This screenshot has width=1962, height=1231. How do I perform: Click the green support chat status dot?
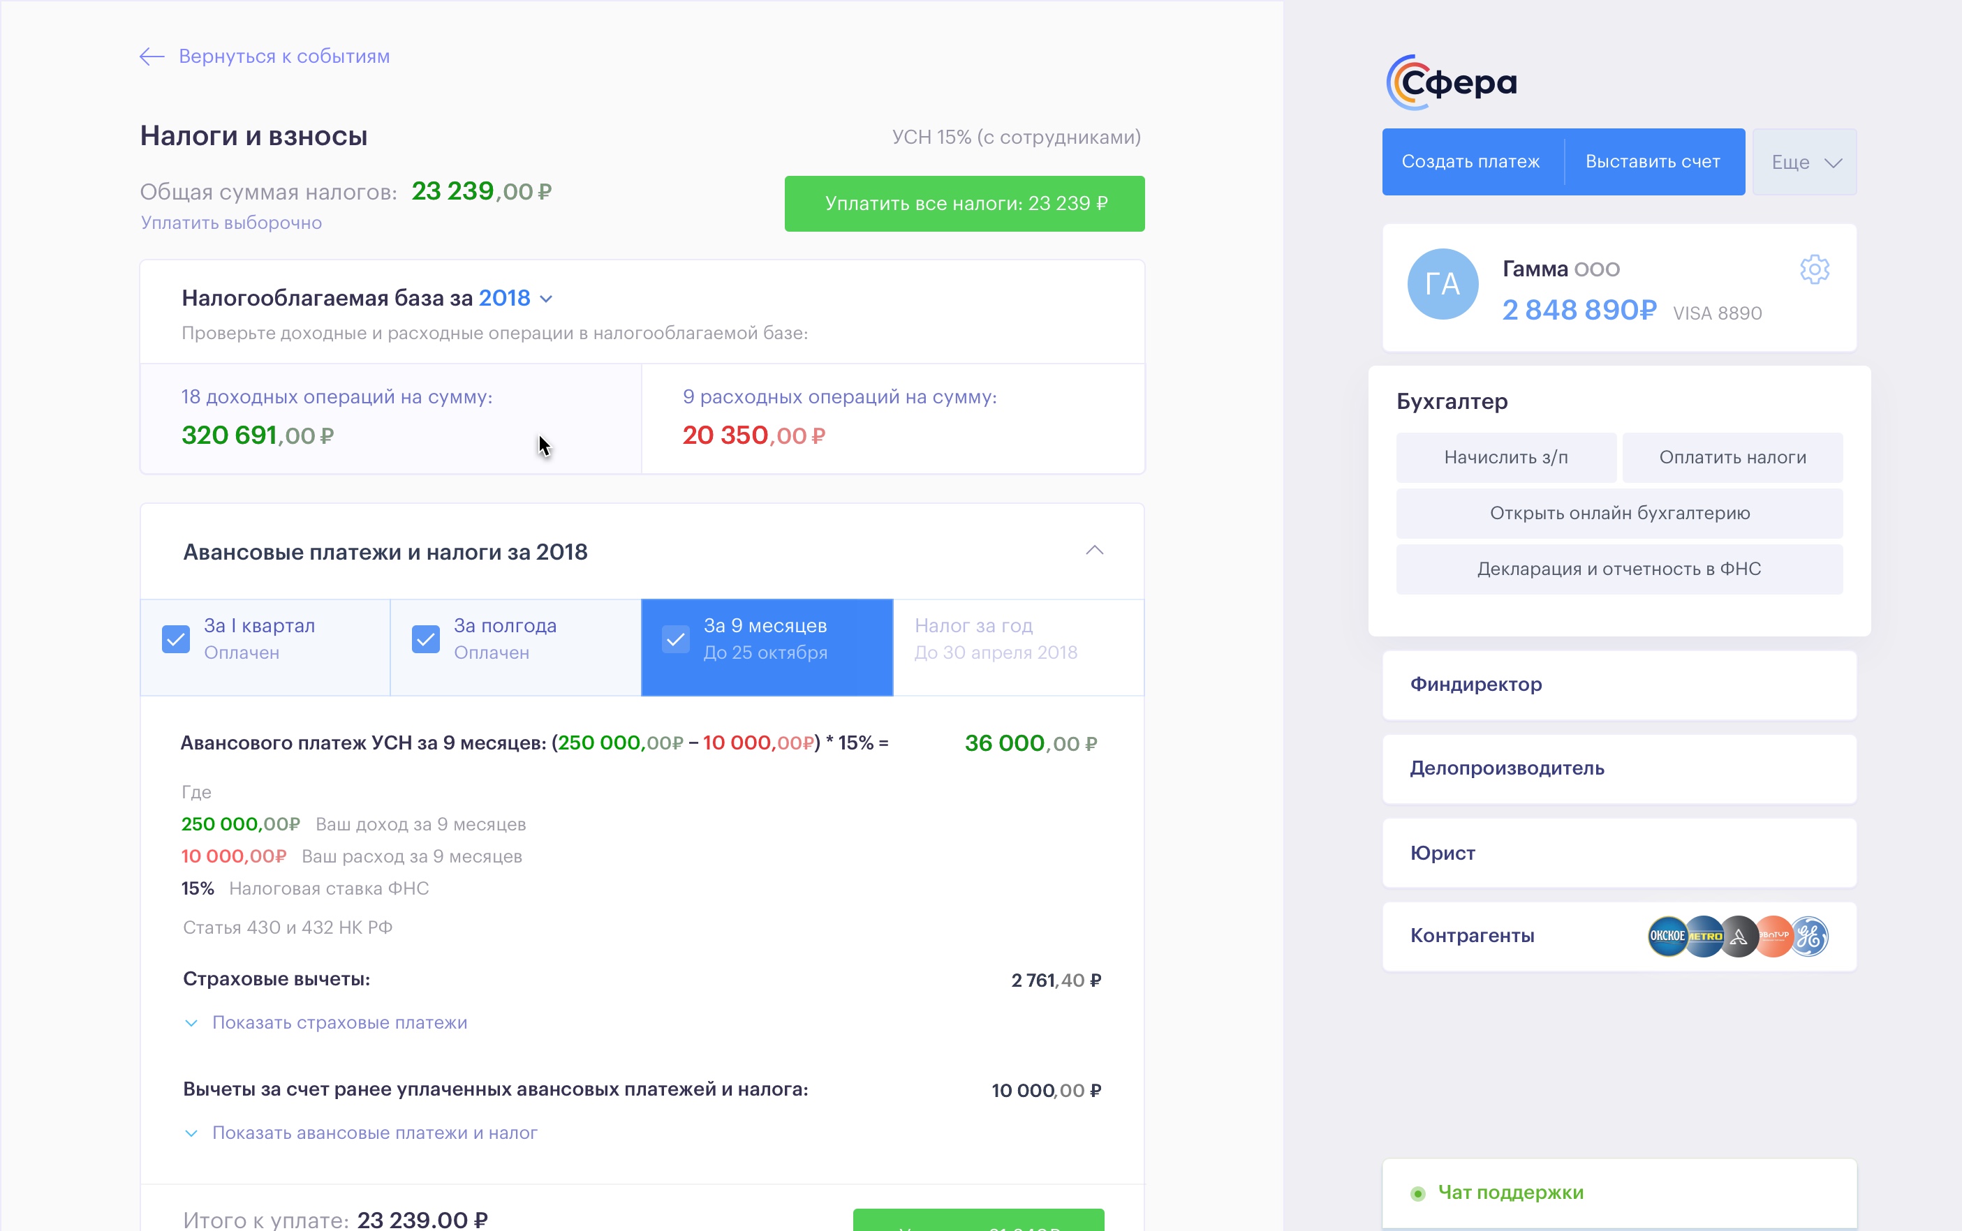pos(1417,1193)
